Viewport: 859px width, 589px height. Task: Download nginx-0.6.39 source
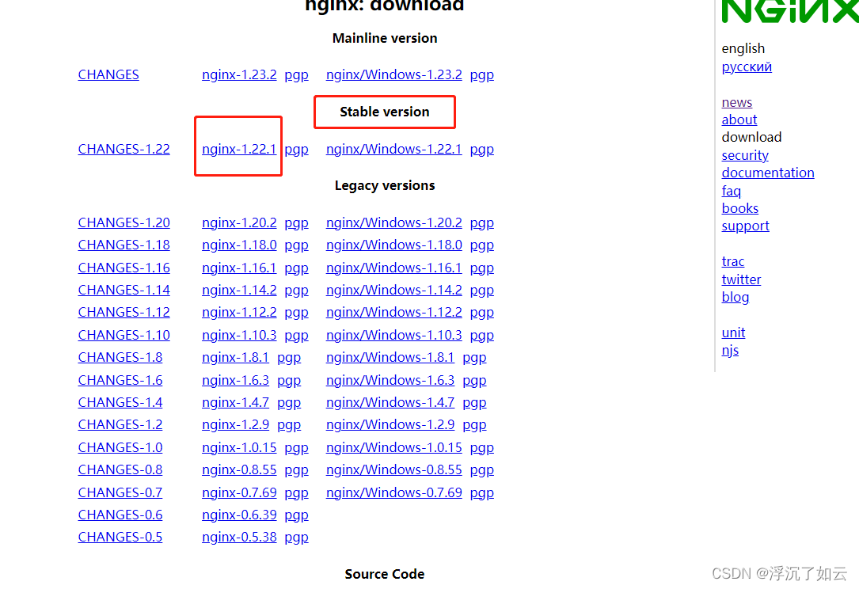point(239,515)
